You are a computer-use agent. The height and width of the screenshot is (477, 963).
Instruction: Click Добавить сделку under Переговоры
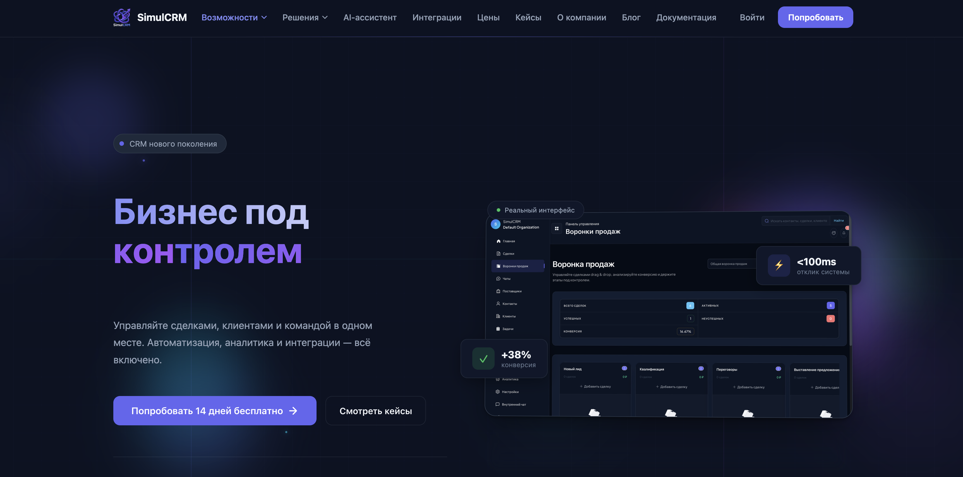(748, 387)
